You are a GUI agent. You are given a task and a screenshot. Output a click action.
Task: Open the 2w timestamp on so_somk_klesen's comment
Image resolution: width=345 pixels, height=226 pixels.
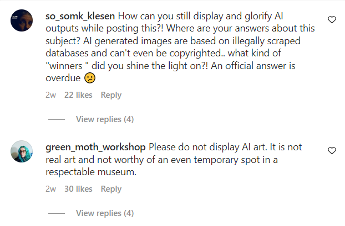[x=50, y=95]
